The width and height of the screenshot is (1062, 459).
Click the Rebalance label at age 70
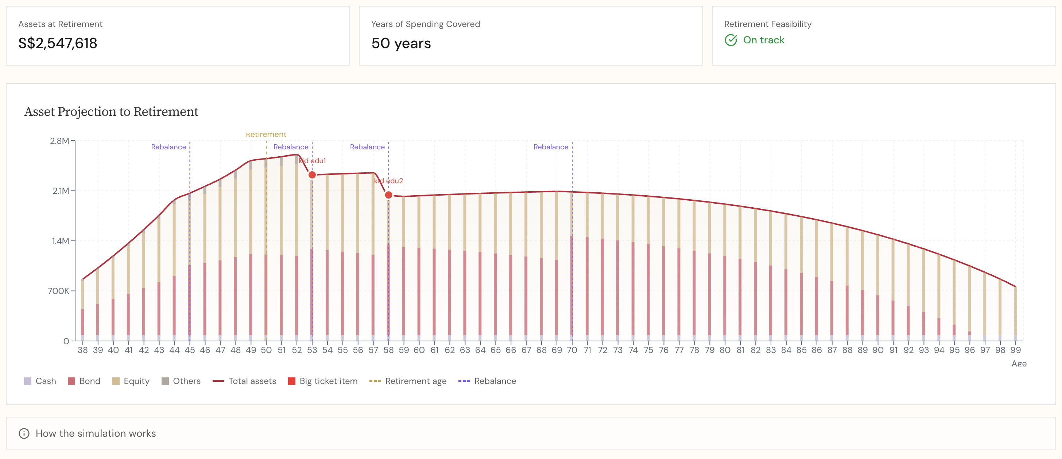550,147
